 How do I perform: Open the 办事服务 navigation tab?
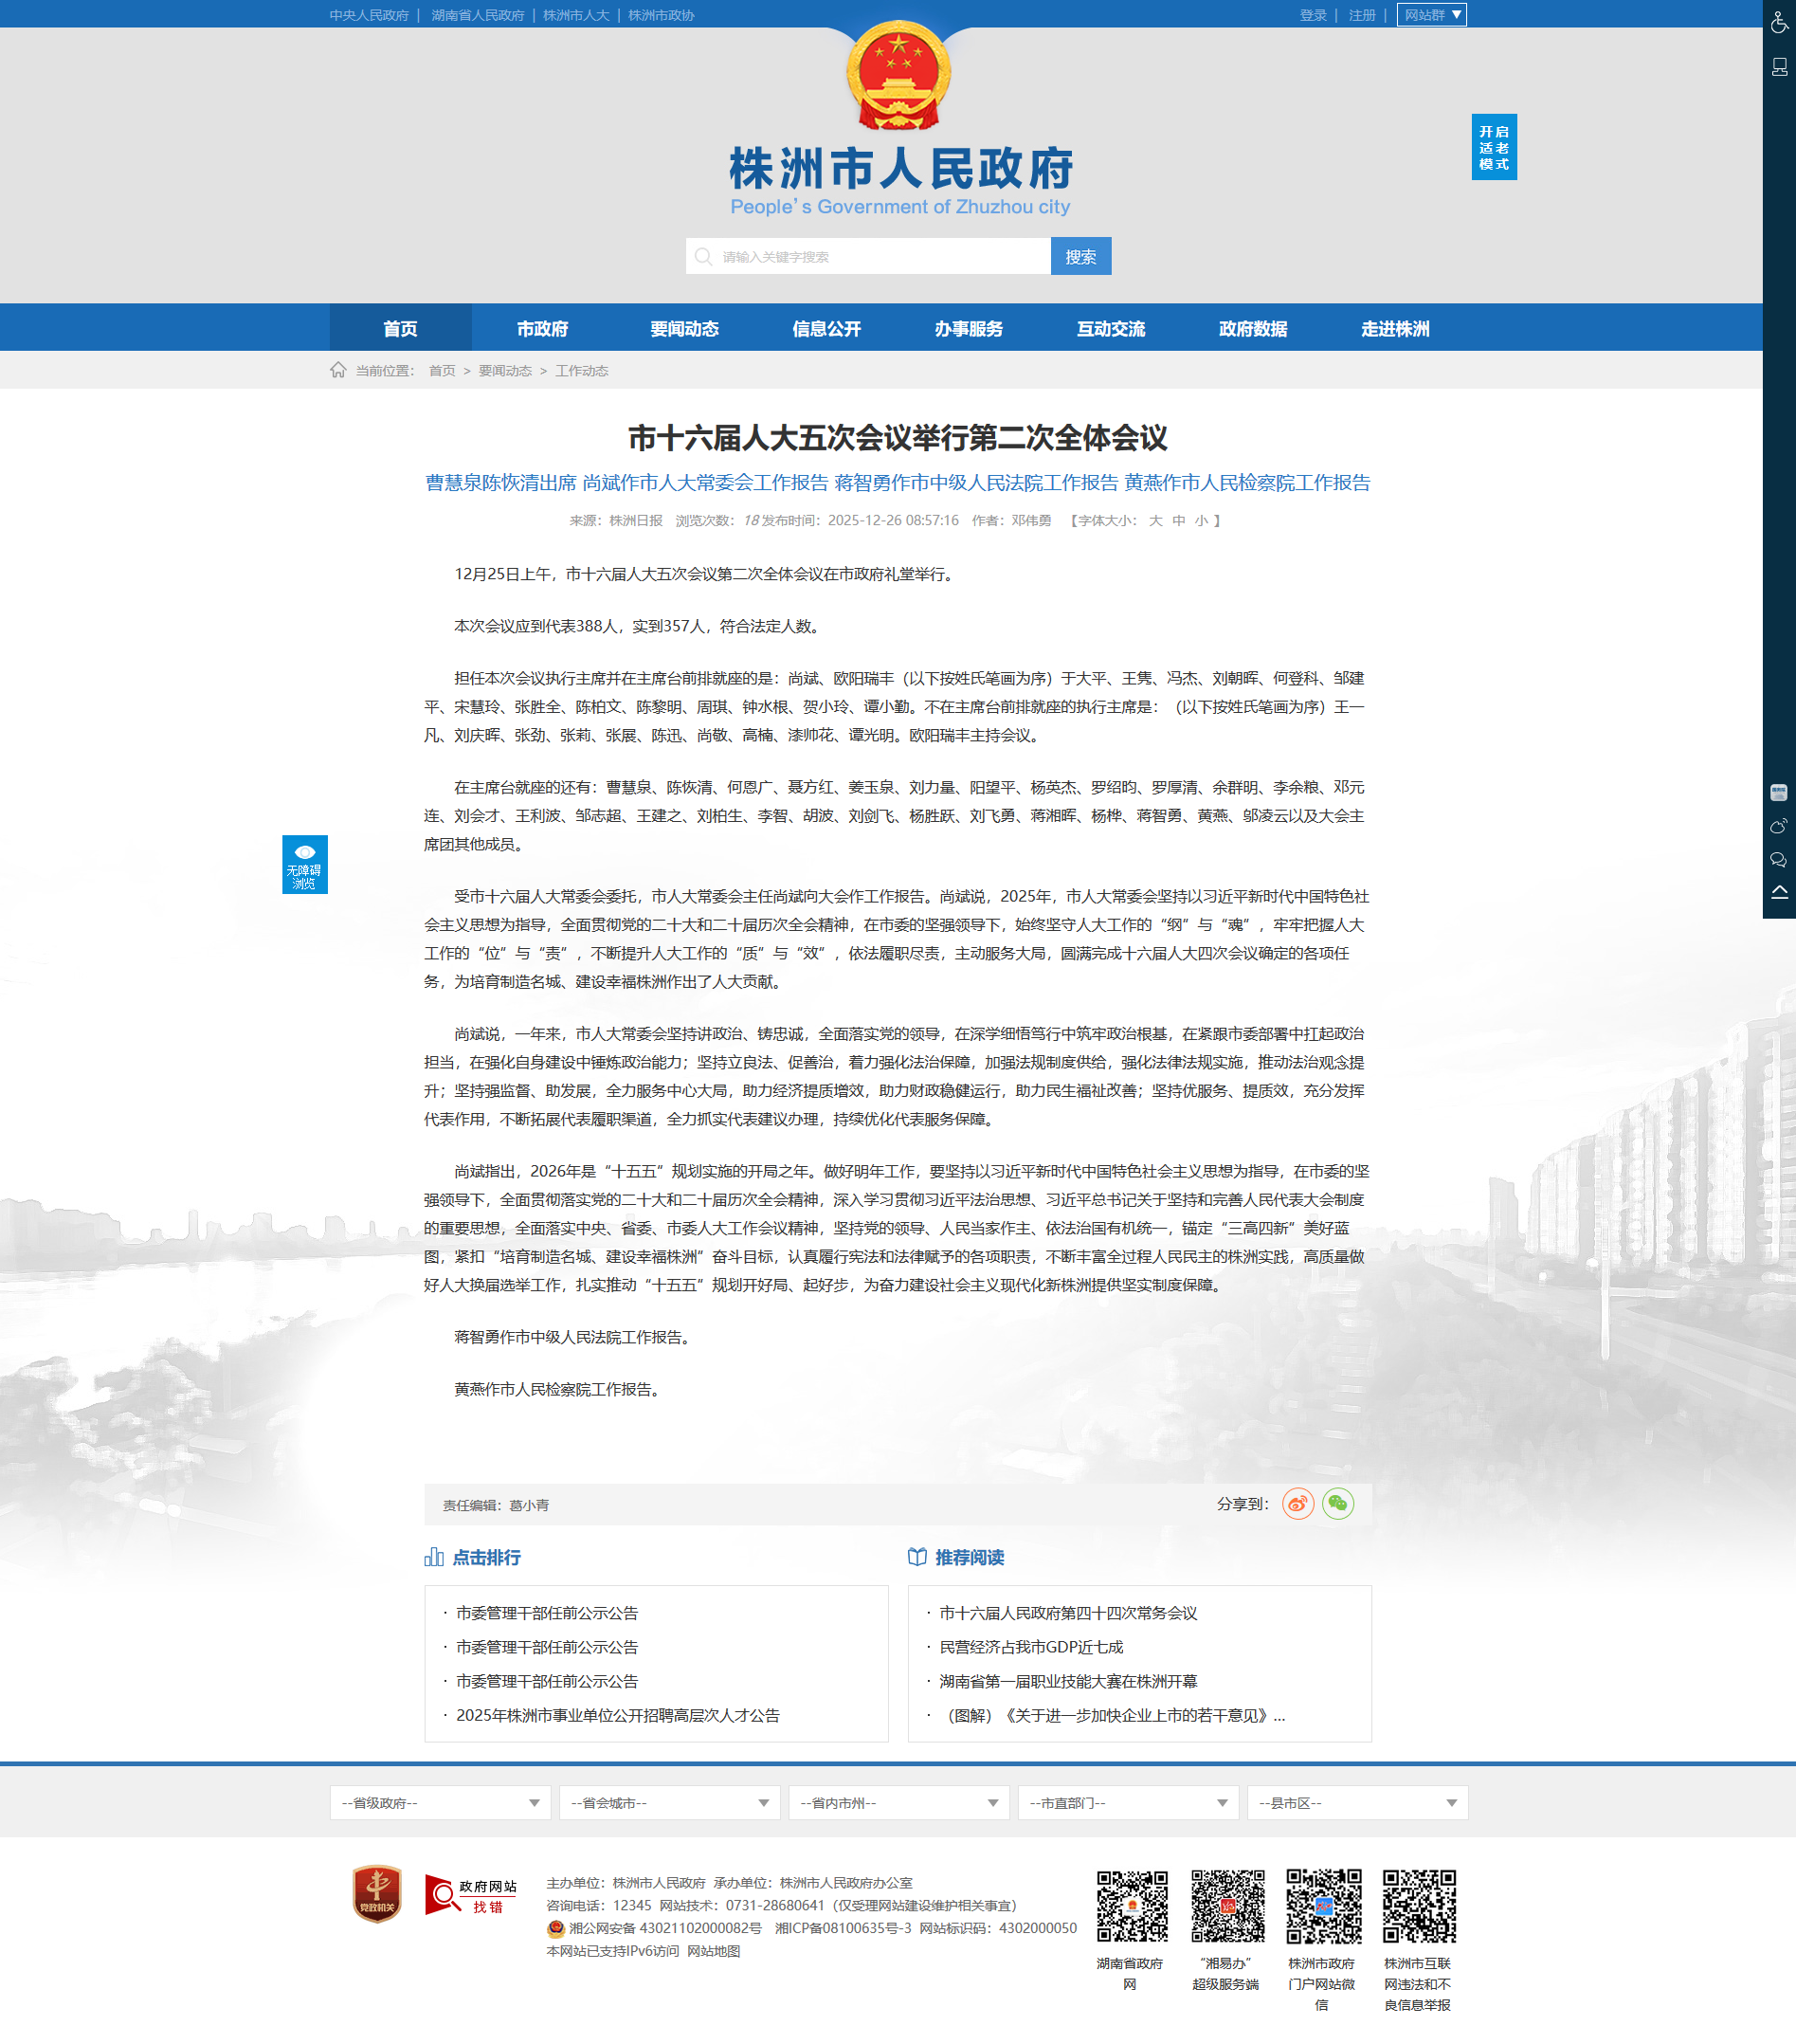tap(968, 328)
